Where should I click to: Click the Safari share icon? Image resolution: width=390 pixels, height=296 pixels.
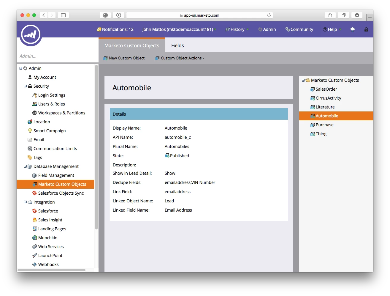click(330, 15)
